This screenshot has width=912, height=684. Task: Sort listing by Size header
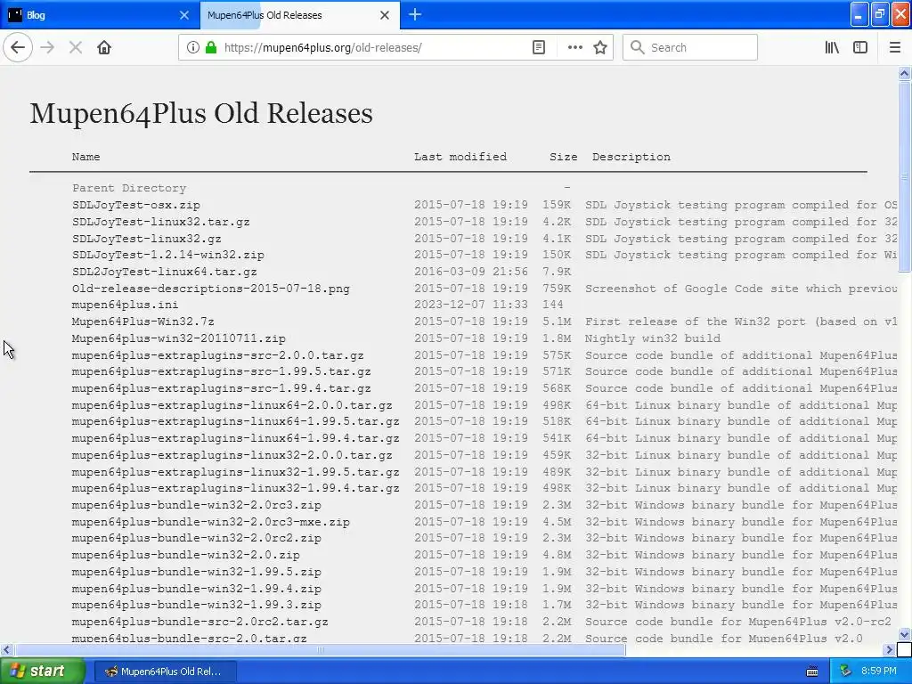click(564, 157)
